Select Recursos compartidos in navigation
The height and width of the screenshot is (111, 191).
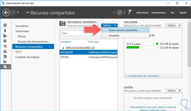click(x=33, y=47)
